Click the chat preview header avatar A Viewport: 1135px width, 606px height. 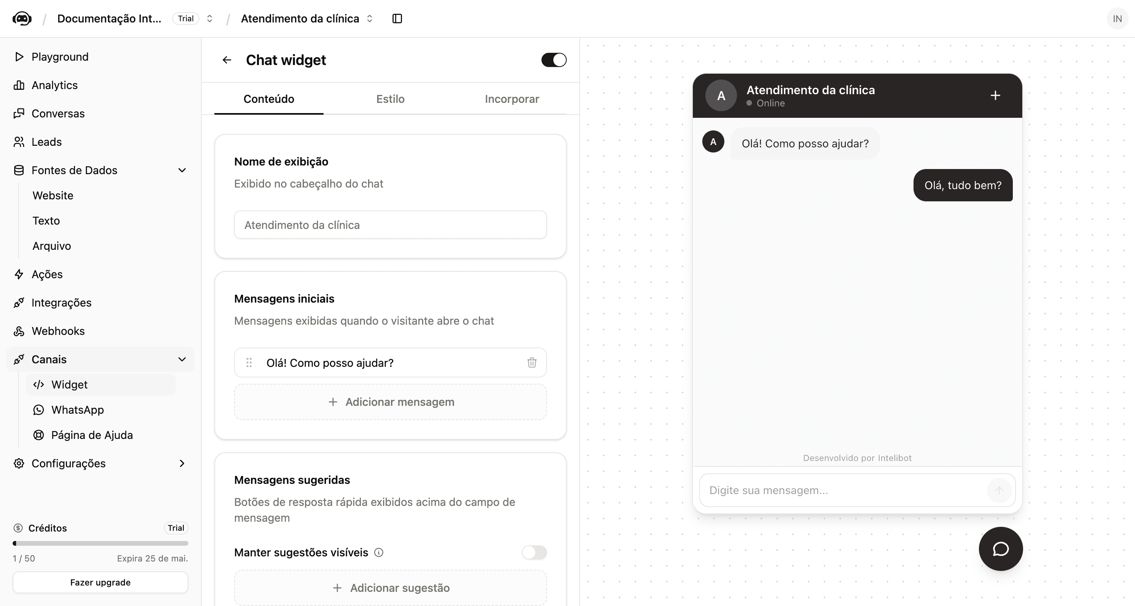click(721, 95)
